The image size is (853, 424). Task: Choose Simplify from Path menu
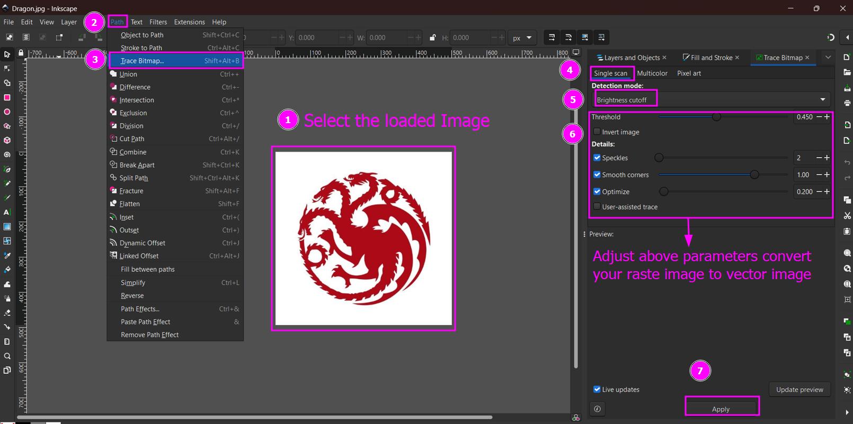(175, 282)
